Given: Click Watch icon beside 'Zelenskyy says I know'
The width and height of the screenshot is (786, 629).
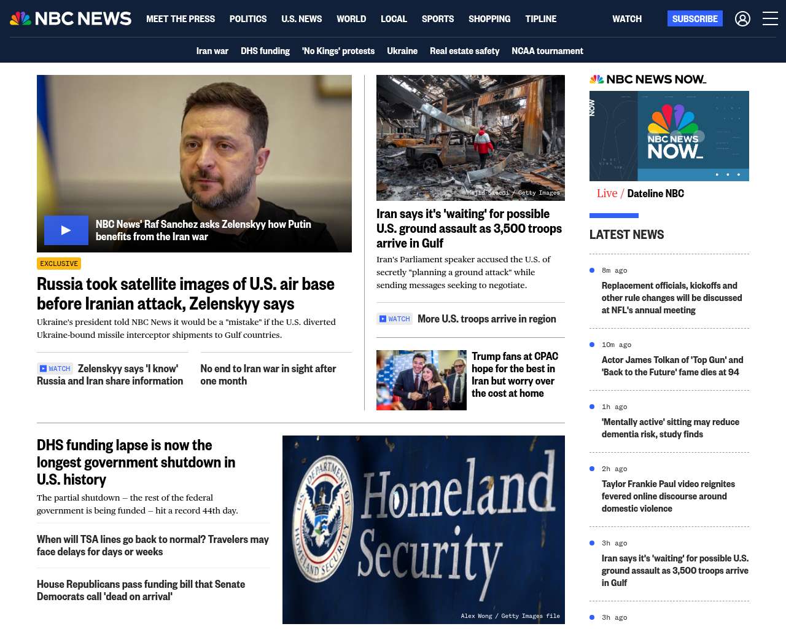Looking at the screenshot, I should tap(55, 369).
